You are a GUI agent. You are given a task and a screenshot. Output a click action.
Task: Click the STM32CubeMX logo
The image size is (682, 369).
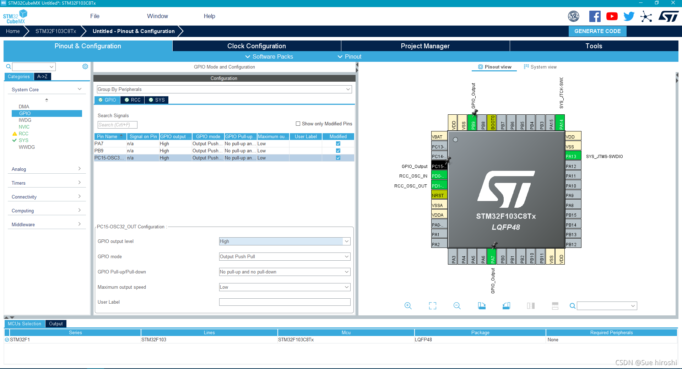coord(15,17)
